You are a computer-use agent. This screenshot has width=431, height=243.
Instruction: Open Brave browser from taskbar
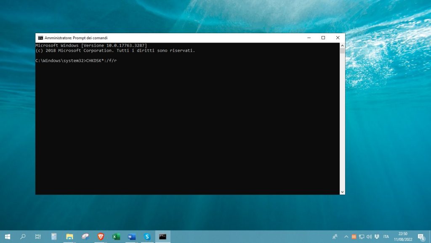101,237
